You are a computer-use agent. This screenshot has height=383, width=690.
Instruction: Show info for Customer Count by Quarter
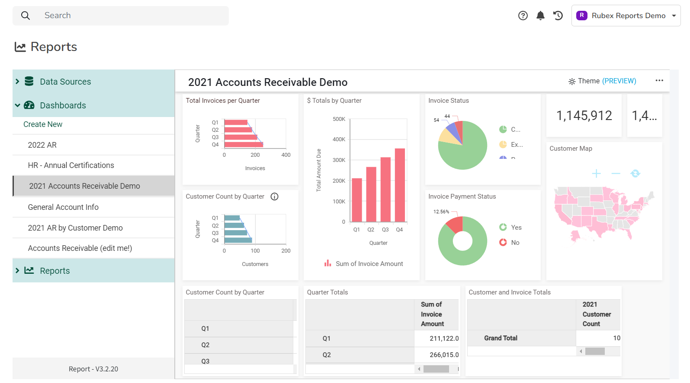click(274, 196)
